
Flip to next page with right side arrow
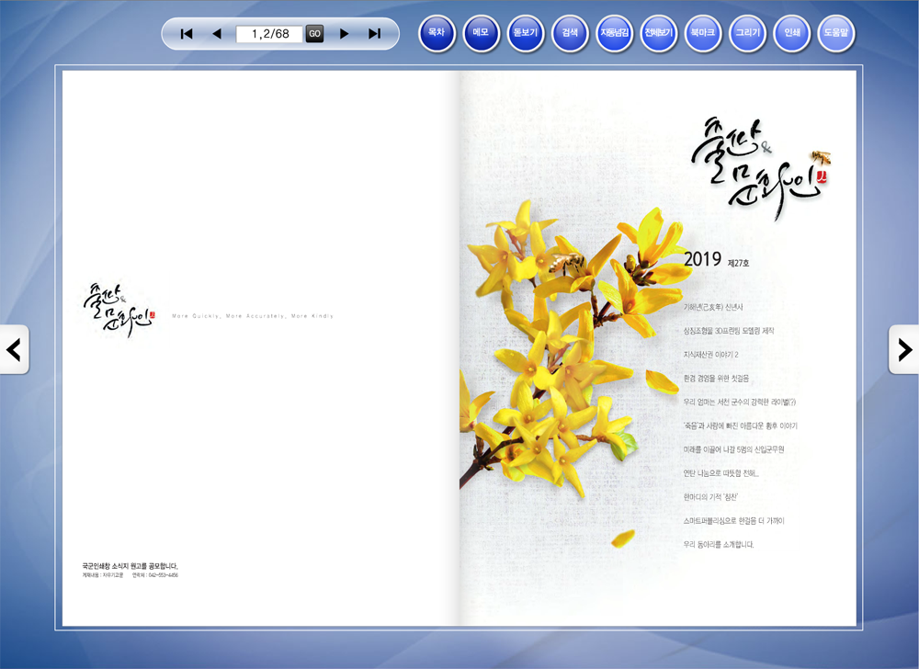[x=904, y=350]
